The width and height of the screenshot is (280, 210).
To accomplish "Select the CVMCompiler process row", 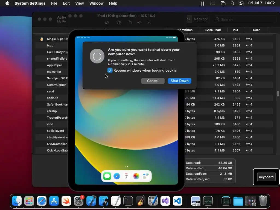I will (154, 144).
